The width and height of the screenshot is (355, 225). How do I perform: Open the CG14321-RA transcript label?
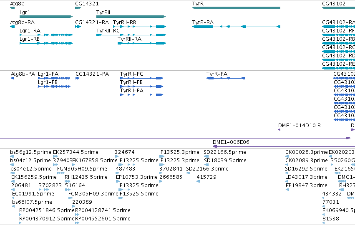click(x=92, y=22)
